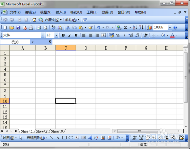
Task: Toggle bold formatting
Action: [63, 35]
